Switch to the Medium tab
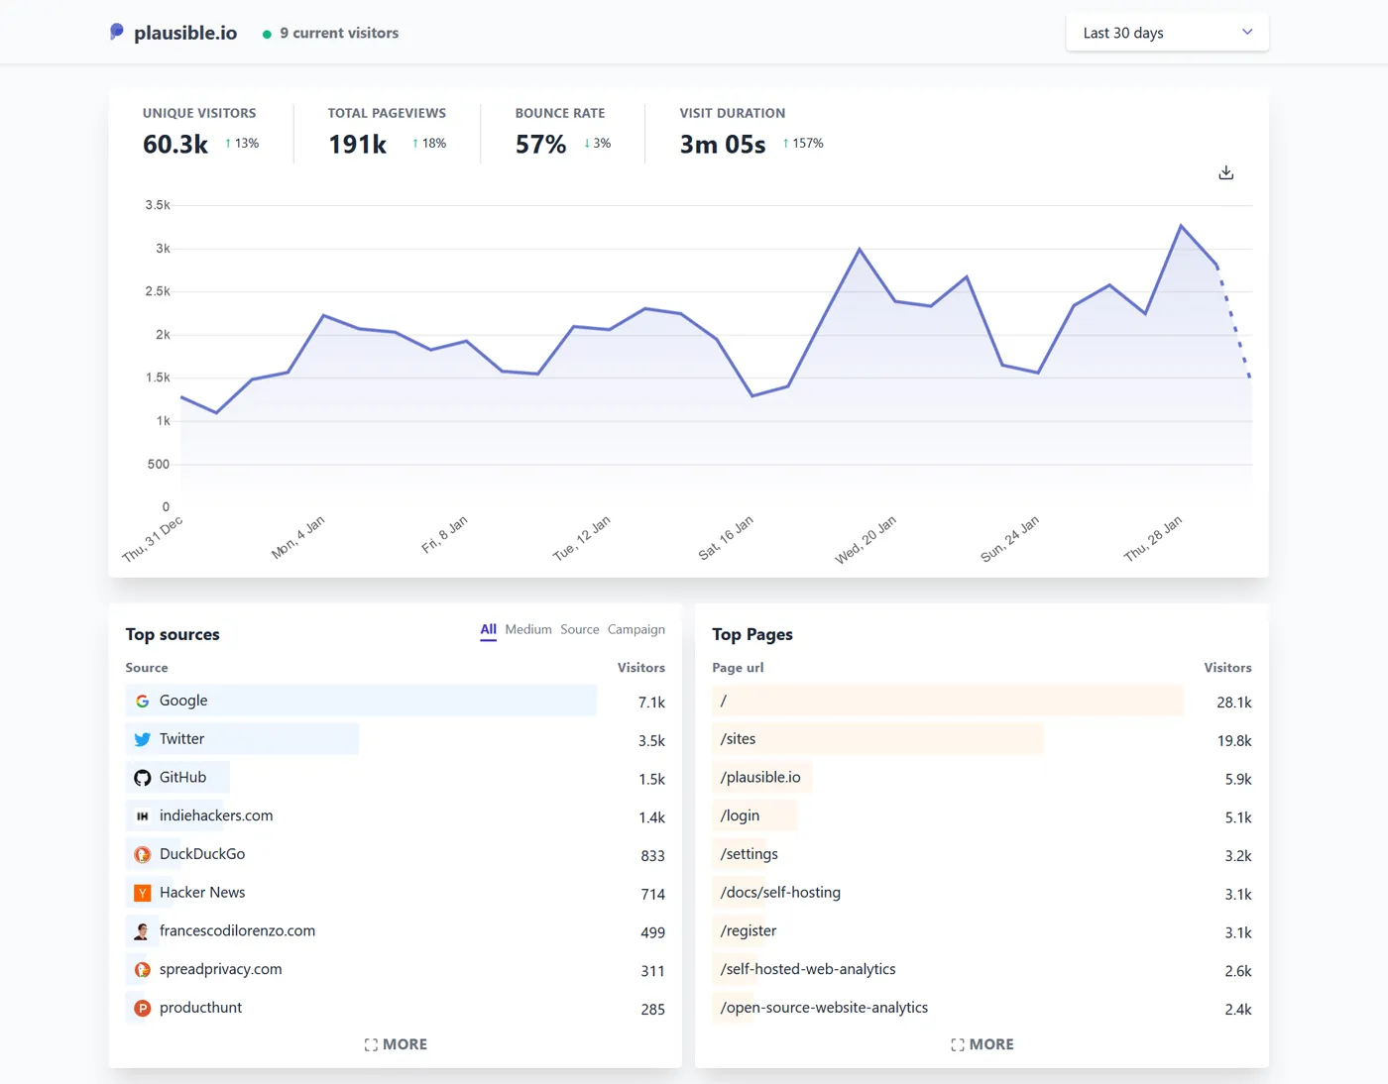 [527, 629]
